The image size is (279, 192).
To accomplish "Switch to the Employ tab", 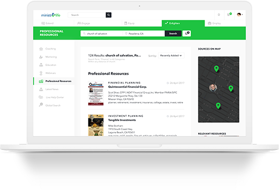I will [x=214, y=23].
